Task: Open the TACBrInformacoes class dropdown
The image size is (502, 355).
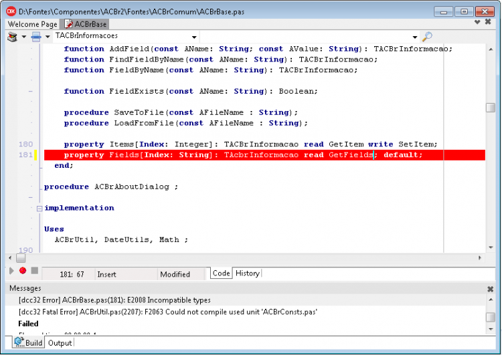Action: coord(194,37)
